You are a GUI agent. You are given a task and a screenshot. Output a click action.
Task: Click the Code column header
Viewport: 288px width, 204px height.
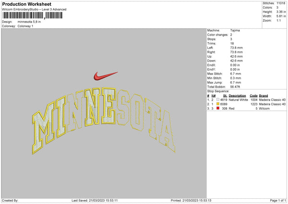click(253, 96)
